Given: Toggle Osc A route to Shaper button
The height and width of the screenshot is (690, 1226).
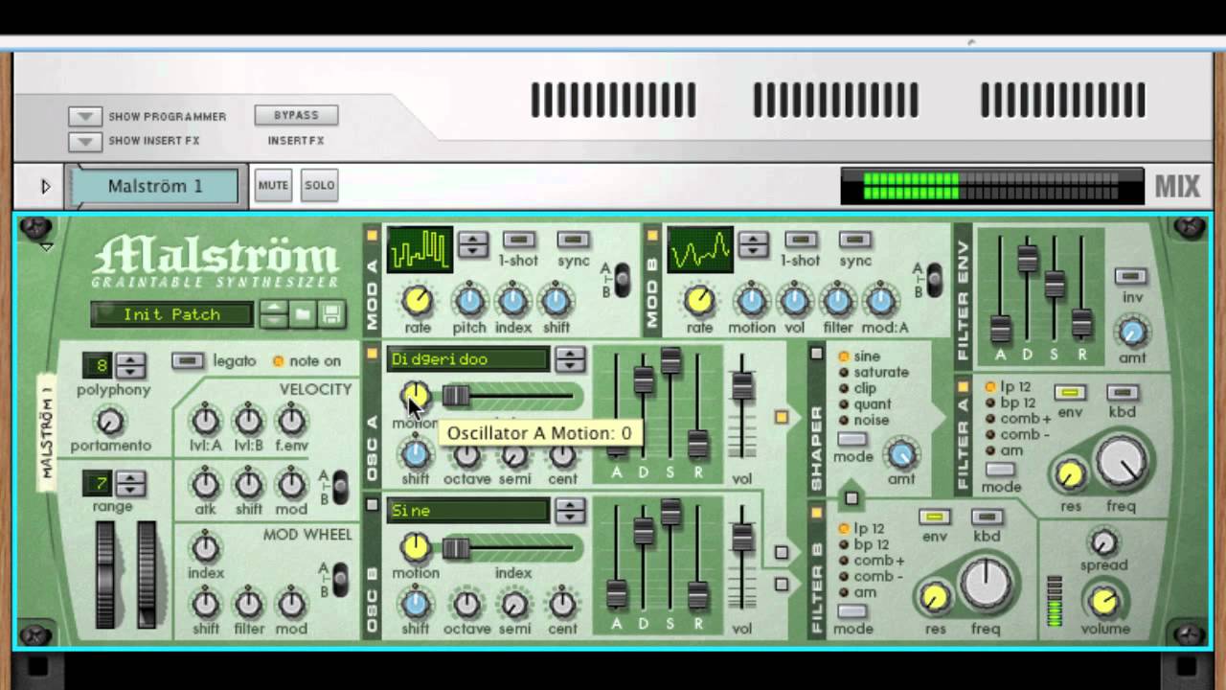Looking at the screenshot, I should pyautogui.click(x=782, y=417).
